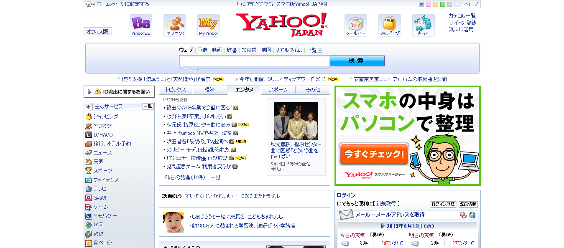This screenshot has height=248, width=564.
Task: Open LOHACO in the sidebar
Action: click(100, 134)
